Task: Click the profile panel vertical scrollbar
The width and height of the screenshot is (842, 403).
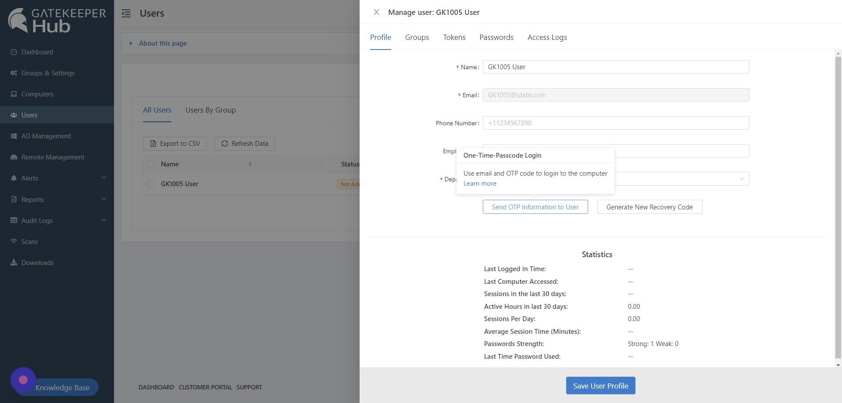Action: pyautogui.click(x=838, y=208)
